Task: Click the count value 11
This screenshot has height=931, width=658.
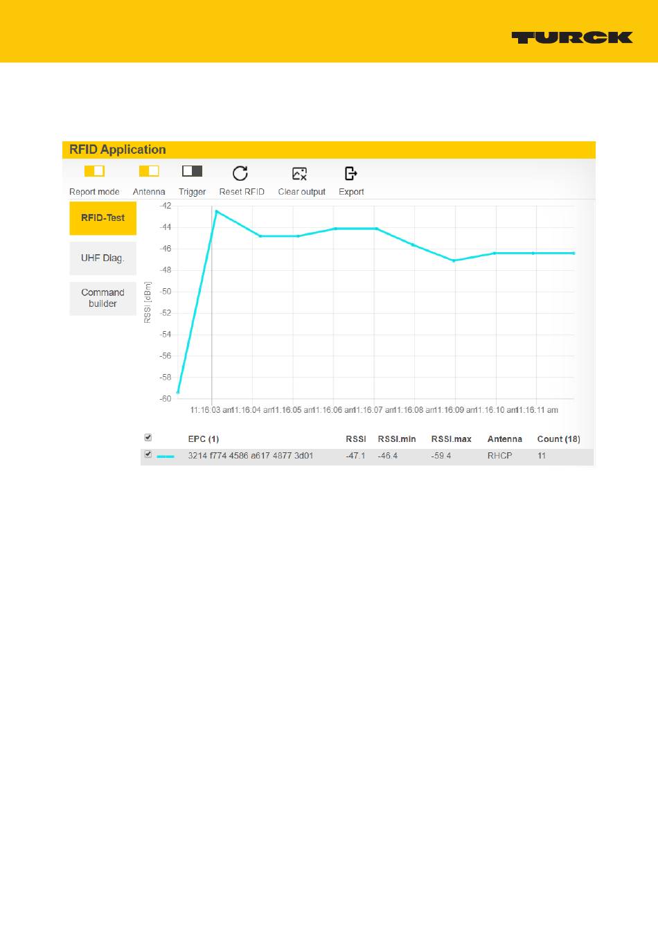Action: pos(542,456)
